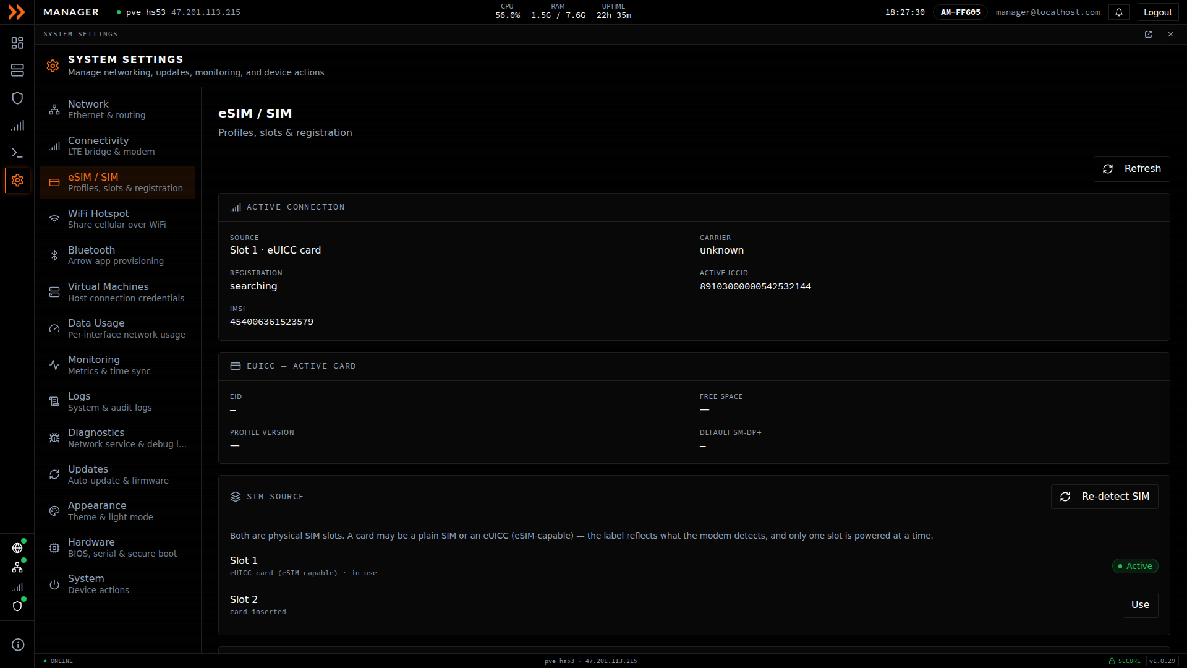Click the Logs scroll icon
This screenshot has height=668, width=1187.
tap(54, 401)
